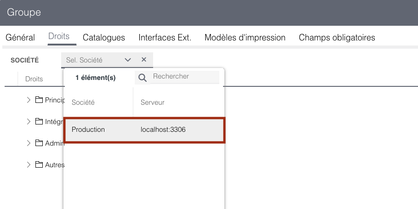The width and height of the screenshot is (418, 209).
Task: Expand the Princip... folder chevron
Action: click(x=29, y=100)
